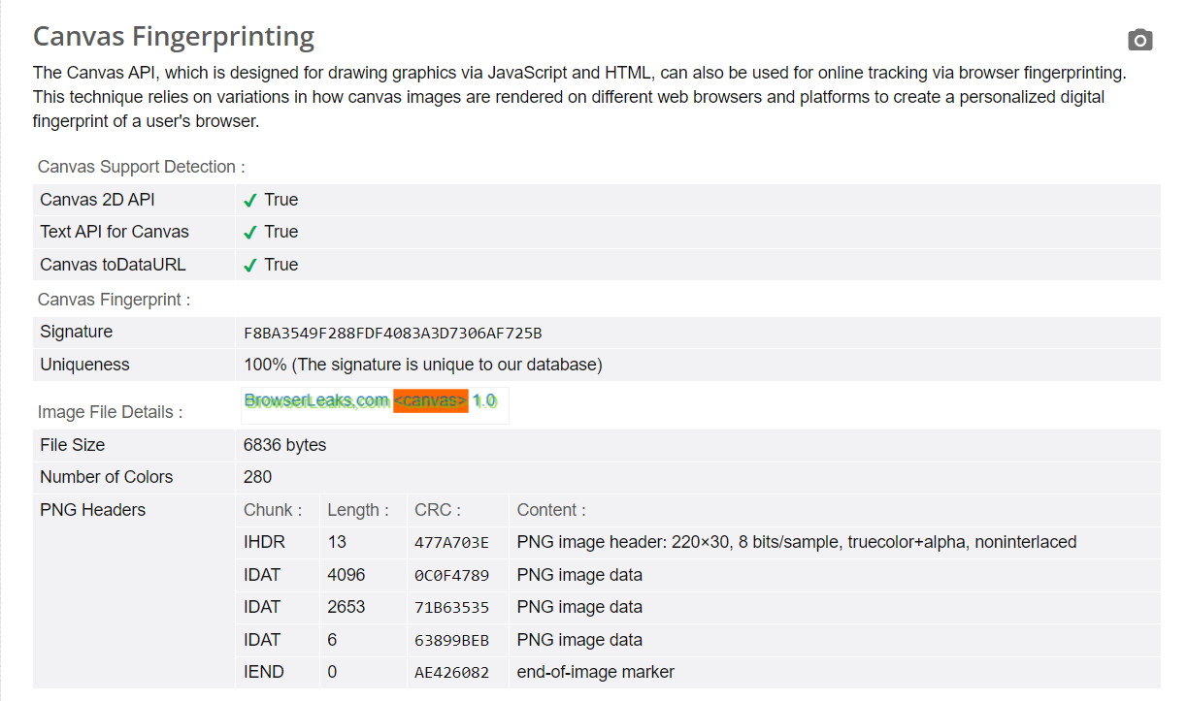Click the end-of-image marker text
The image size is (1188, 701).
point(596,672)
